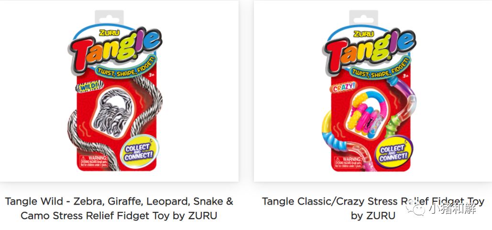
Task: Click the warning label on zebra package
Action: [x=94, y=161]
